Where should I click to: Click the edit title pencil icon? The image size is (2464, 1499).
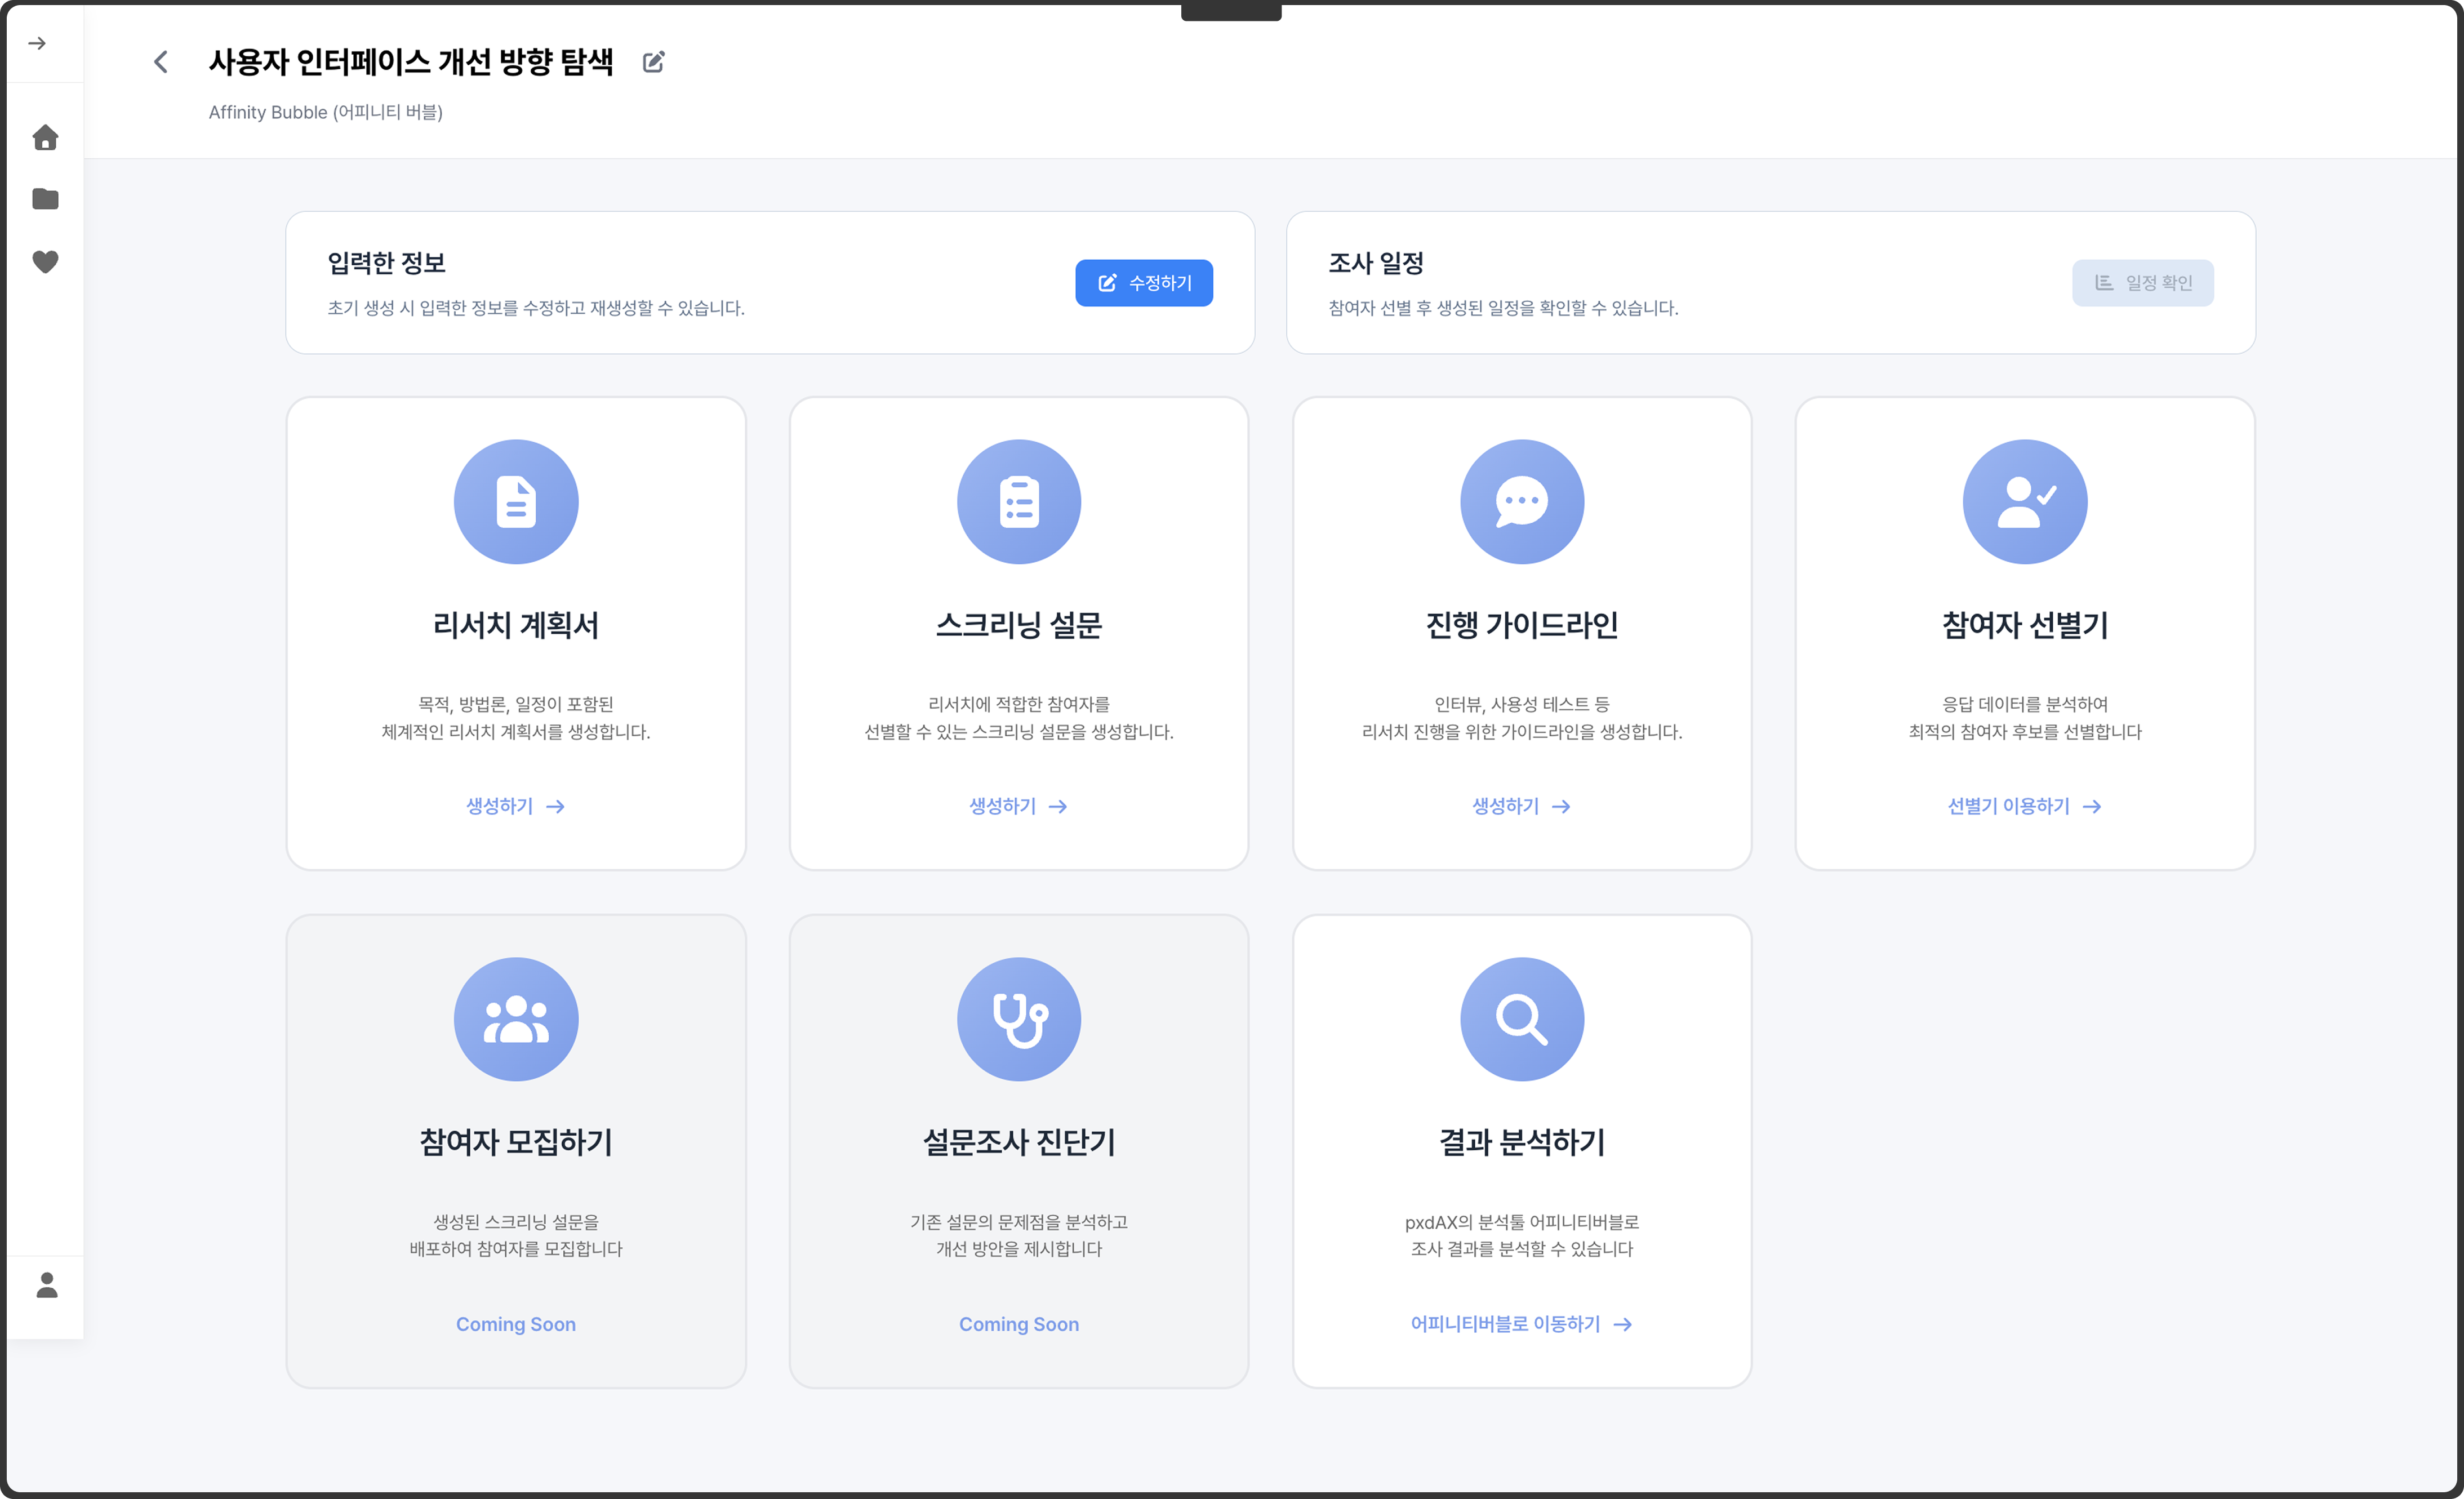tap(653, 62)
